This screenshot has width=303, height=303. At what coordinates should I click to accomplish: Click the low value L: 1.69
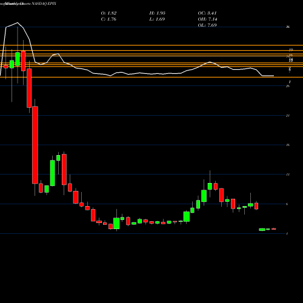tap(157, 19)
